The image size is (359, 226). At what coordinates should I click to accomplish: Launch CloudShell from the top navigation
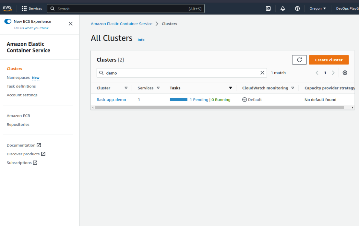[268, 8]
